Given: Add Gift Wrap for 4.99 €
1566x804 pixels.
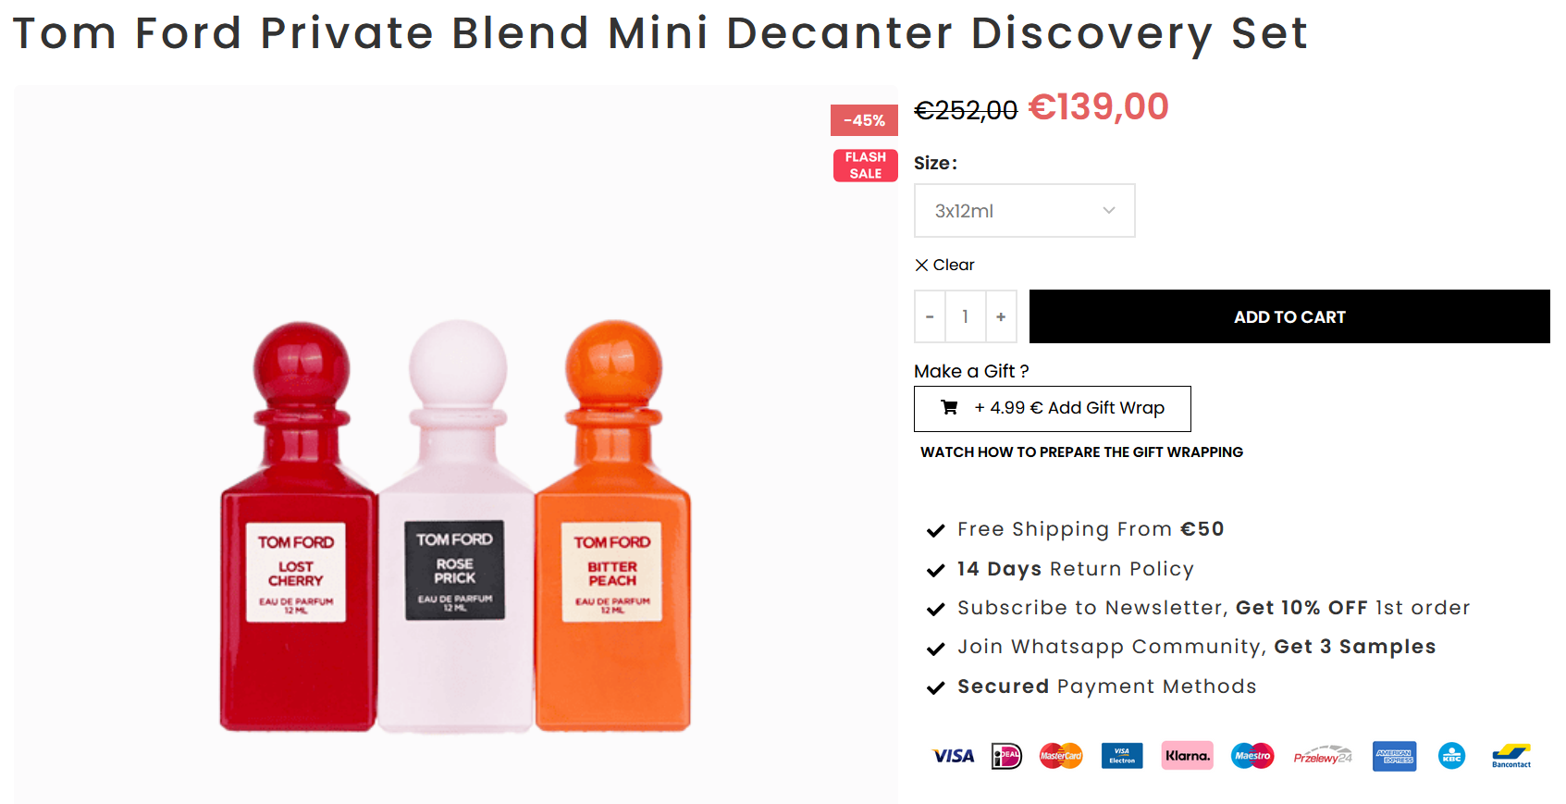Looking at the screenshot, I should 1052,408.
